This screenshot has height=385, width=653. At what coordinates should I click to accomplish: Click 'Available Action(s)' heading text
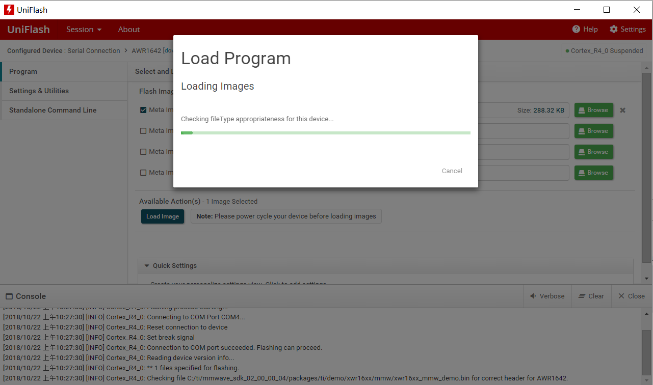coord(170,202)
